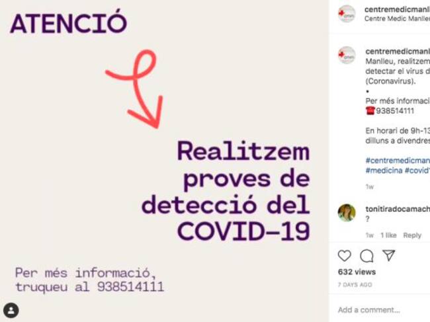
Task: Open centremedicmanlleu username in header
Action: pyautogui.click(x=397, y=9)
